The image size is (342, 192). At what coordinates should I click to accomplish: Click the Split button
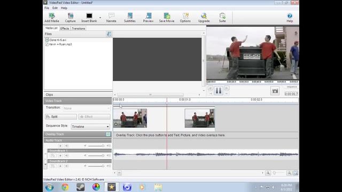tap(61, 117)
